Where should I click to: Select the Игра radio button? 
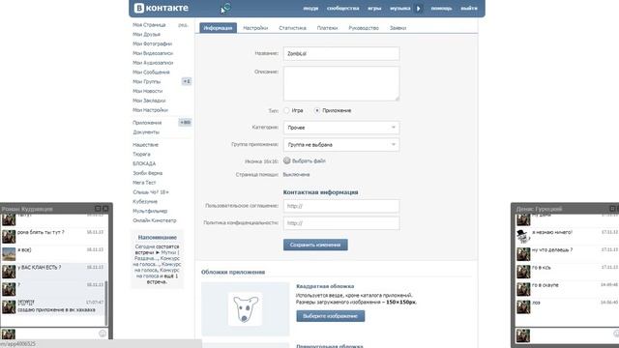[x=286, y=110]
